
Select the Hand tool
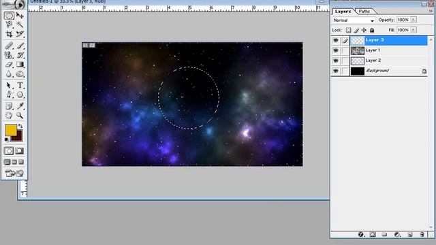(9, 115)
